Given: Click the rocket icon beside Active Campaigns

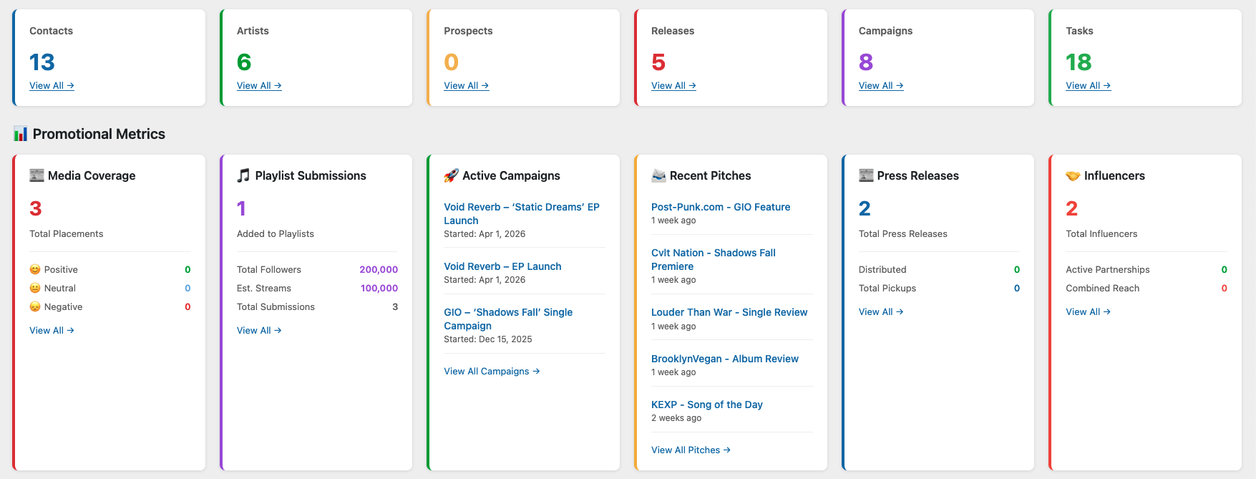Looking at the screenshot, I should click(451, 175).
